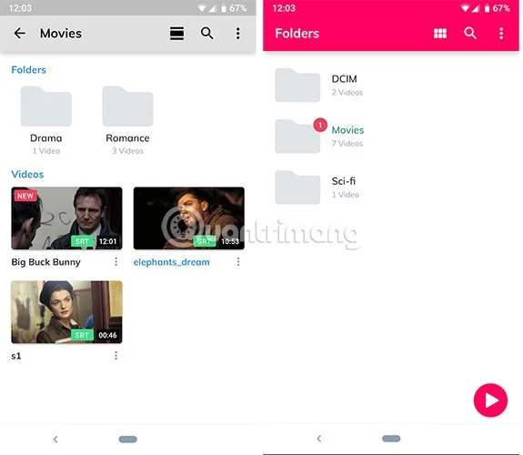Open options for Big Buck Bunny
523x455 pixels.
tap(116, 262)
